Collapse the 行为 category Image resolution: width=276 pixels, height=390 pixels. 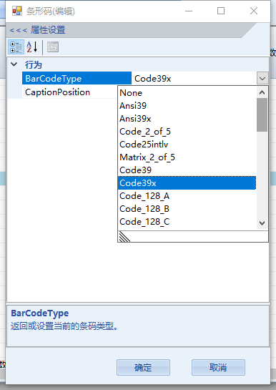pyautogui.click(x=14, y=64)
